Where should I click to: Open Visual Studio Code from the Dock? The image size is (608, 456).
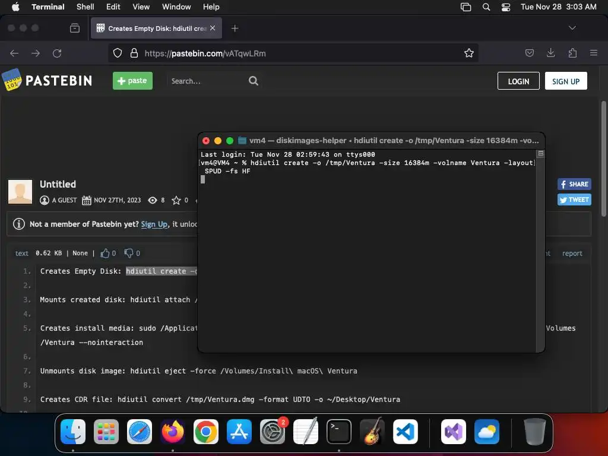(406, 432)
